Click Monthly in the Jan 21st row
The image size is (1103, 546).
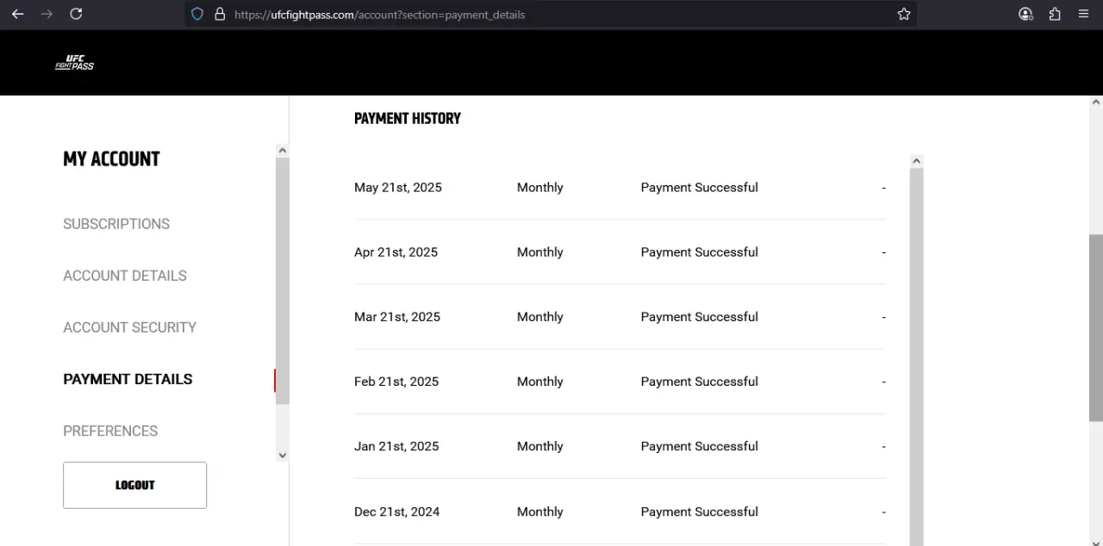pyautogui.click(x=540, y=446)
